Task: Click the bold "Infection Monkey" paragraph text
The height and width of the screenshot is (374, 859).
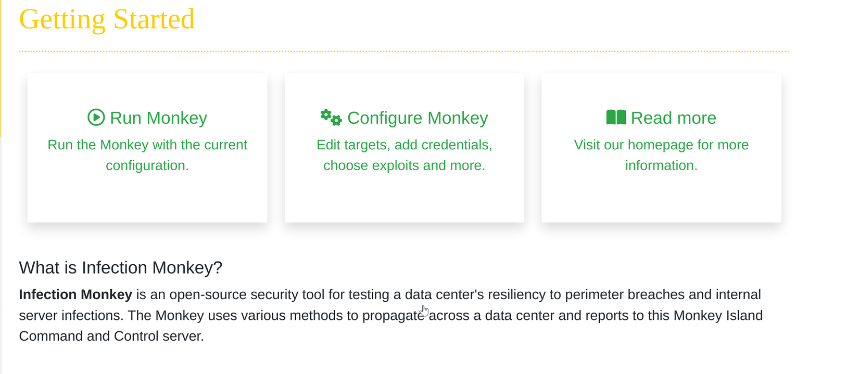Action: tap(75, 294)
